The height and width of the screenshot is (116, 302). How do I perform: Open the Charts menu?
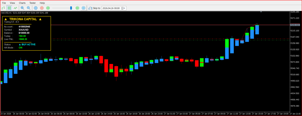22,3
